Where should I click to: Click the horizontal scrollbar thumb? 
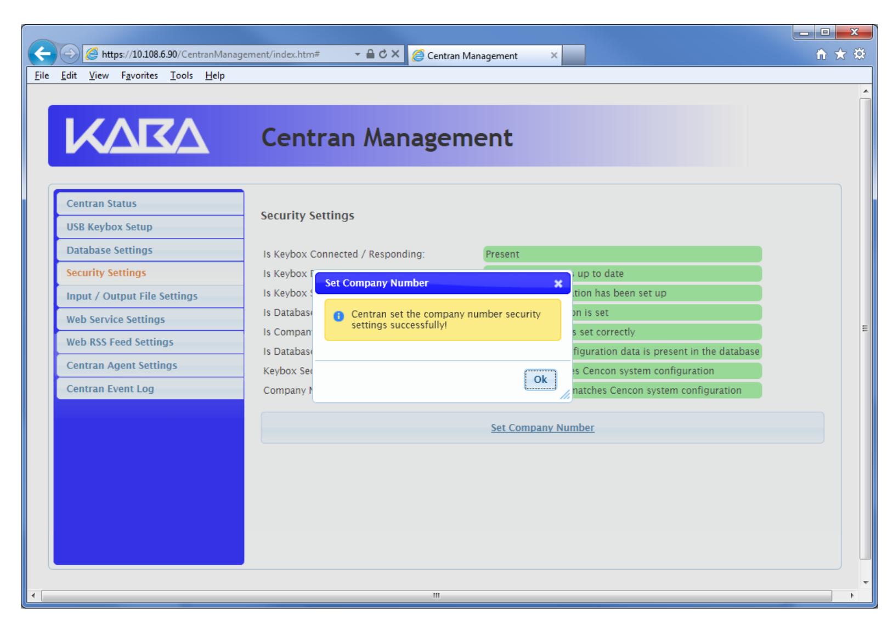pyautogui.click(x=437, y=595)
